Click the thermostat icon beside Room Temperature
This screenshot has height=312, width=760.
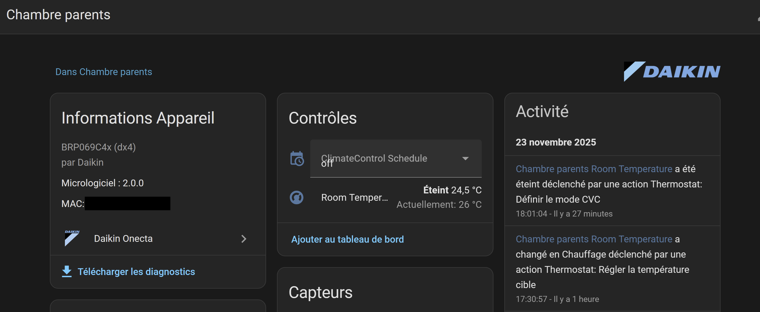click(297, 197)
